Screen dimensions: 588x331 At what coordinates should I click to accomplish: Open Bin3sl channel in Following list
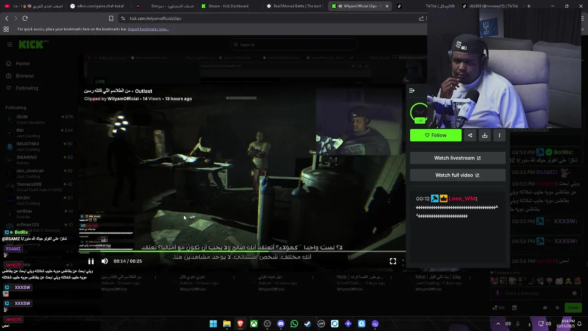40,200
